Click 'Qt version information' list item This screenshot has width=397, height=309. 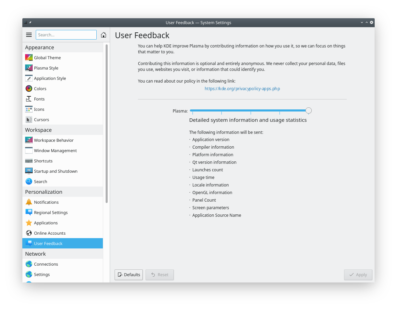pyautogui.click(x=214, y=162)
